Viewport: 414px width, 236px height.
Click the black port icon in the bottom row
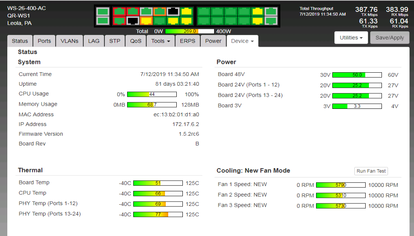[132, 20]
